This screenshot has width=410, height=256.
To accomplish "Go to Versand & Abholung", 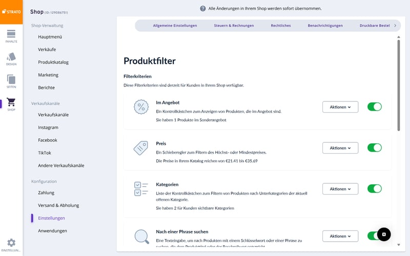I will 58,205.
